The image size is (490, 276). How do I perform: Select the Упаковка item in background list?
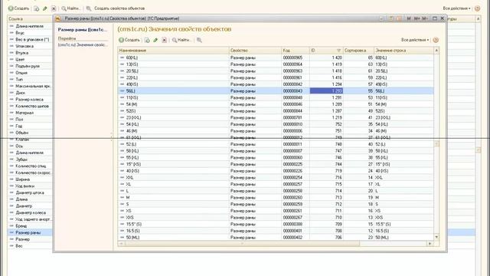[30, 46]
